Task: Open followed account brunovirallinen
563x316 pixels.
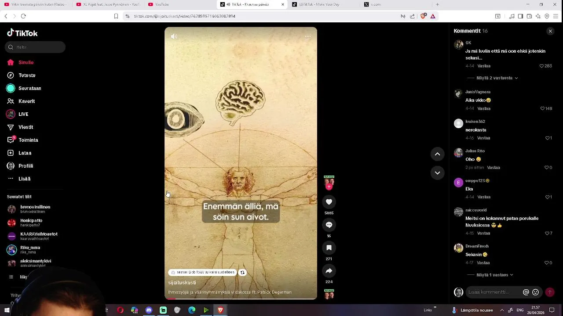Action: coord(29,209)
